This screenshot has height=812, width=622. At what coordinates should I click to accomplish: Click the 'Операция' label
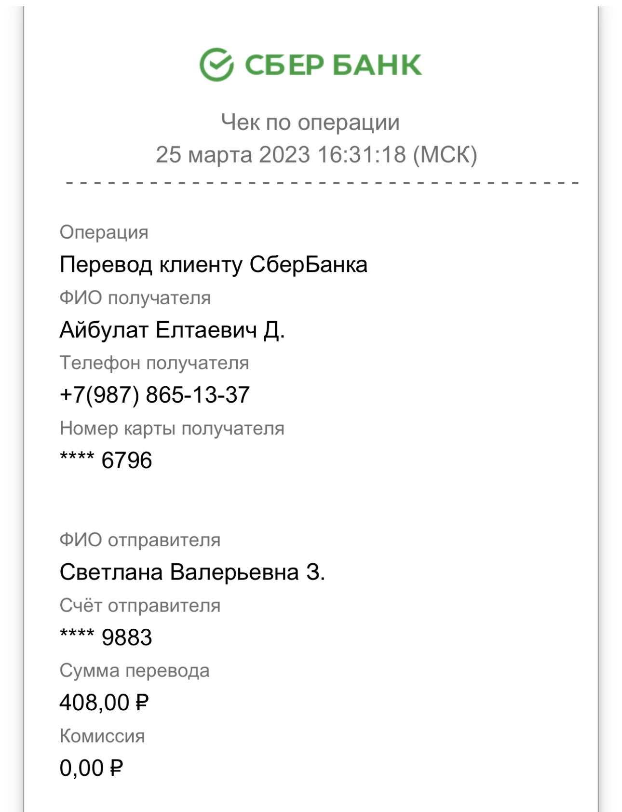tap(104, 232)
